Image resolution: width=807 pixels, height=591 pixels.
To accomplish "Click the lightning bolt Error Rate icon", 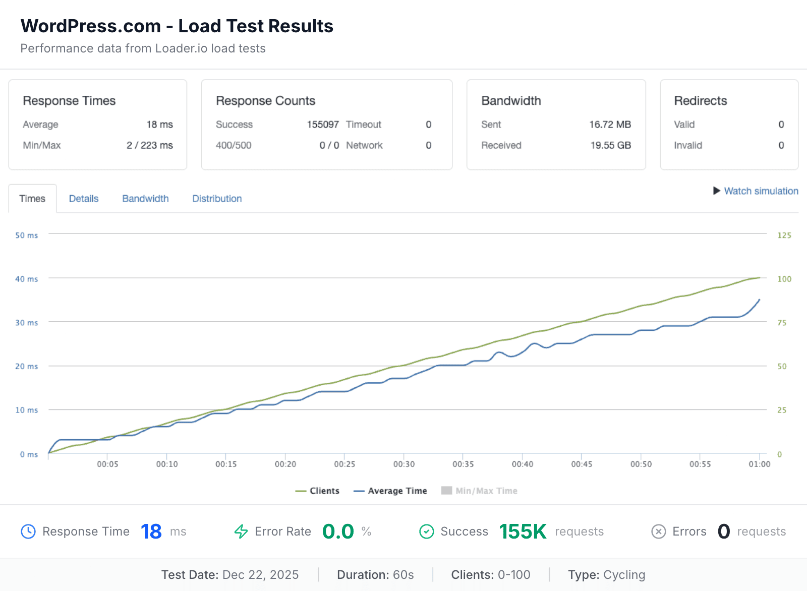I will (242, 531).
